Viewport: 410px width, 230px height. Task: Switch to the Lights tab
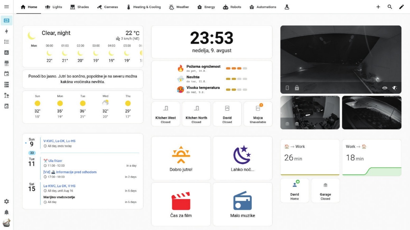[x=54, y=7]
